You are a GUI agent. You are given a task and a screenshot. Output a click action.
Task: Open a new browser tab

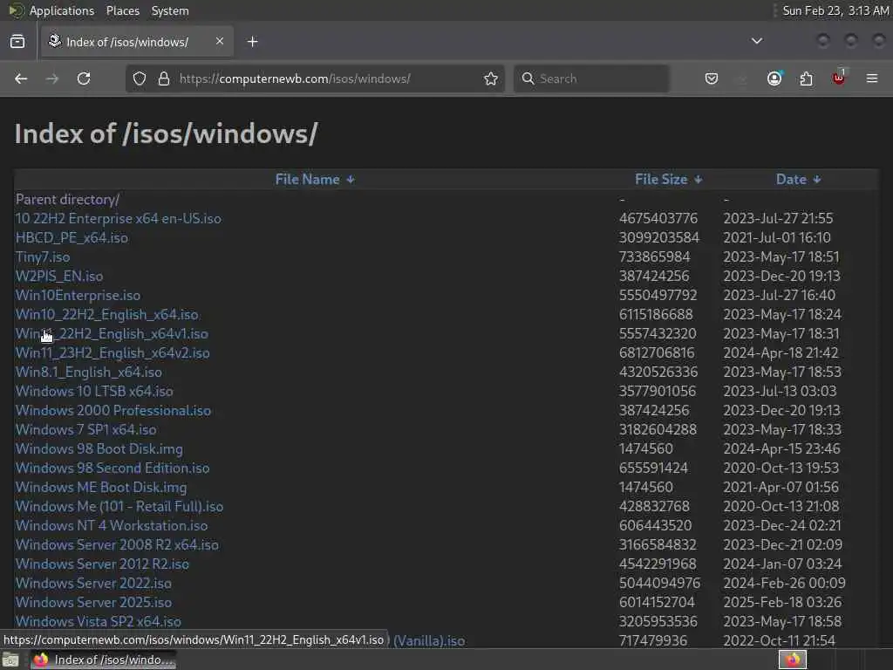coord(253,42)
